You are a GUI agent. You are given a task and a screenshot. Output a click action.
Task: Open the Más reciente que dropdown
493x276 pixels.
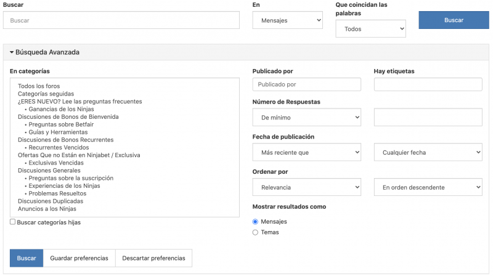[x=306, y=152]
